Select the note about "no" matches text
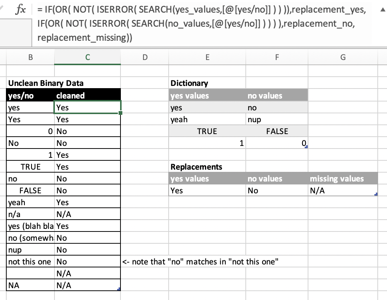This screenshot has width=387, height=300. [x=200, y=262]
